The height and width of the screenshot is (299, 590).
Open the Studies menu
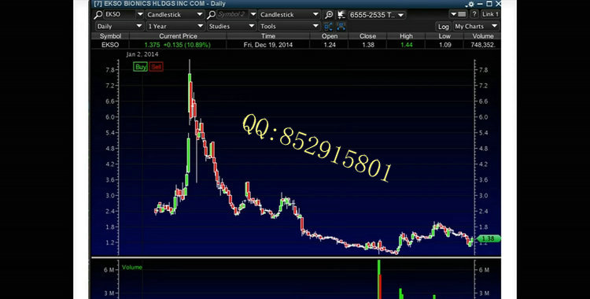[x=232, y=27]
